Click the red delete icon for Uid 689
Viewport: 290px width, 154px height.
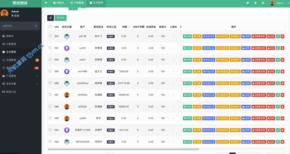(x=282, y=72)
